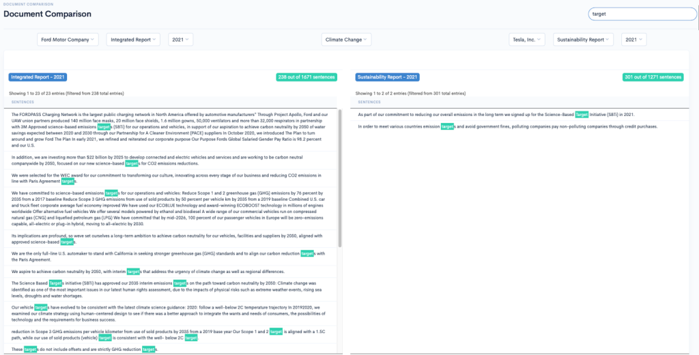Click the search field containing "target"
This screenshot has width=699, height=355.
click(631, 14)
